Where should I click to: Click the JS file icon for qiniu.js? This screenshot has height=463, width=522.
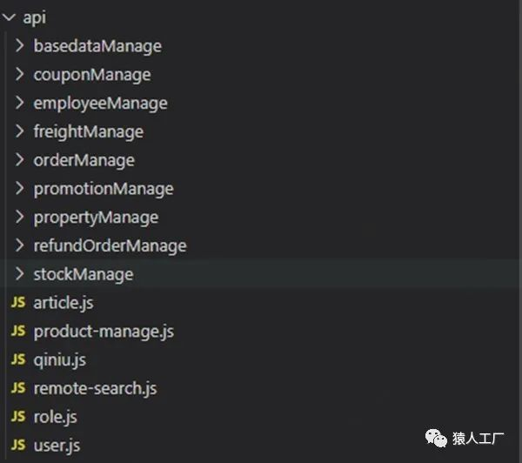(x=18, y=359)
